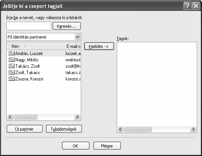This screenshot has height=156, width=202.
Task: Click the Új partner button
Action: tap(25, 129)
